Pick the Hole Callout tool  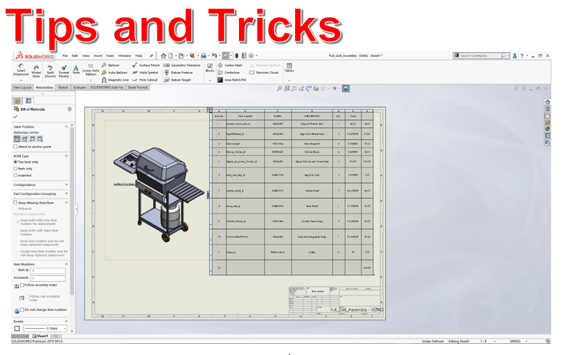point(145,80)
